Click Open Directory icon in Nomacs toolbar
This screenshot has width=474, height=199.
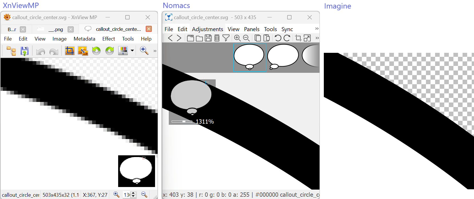coord(190,38)
